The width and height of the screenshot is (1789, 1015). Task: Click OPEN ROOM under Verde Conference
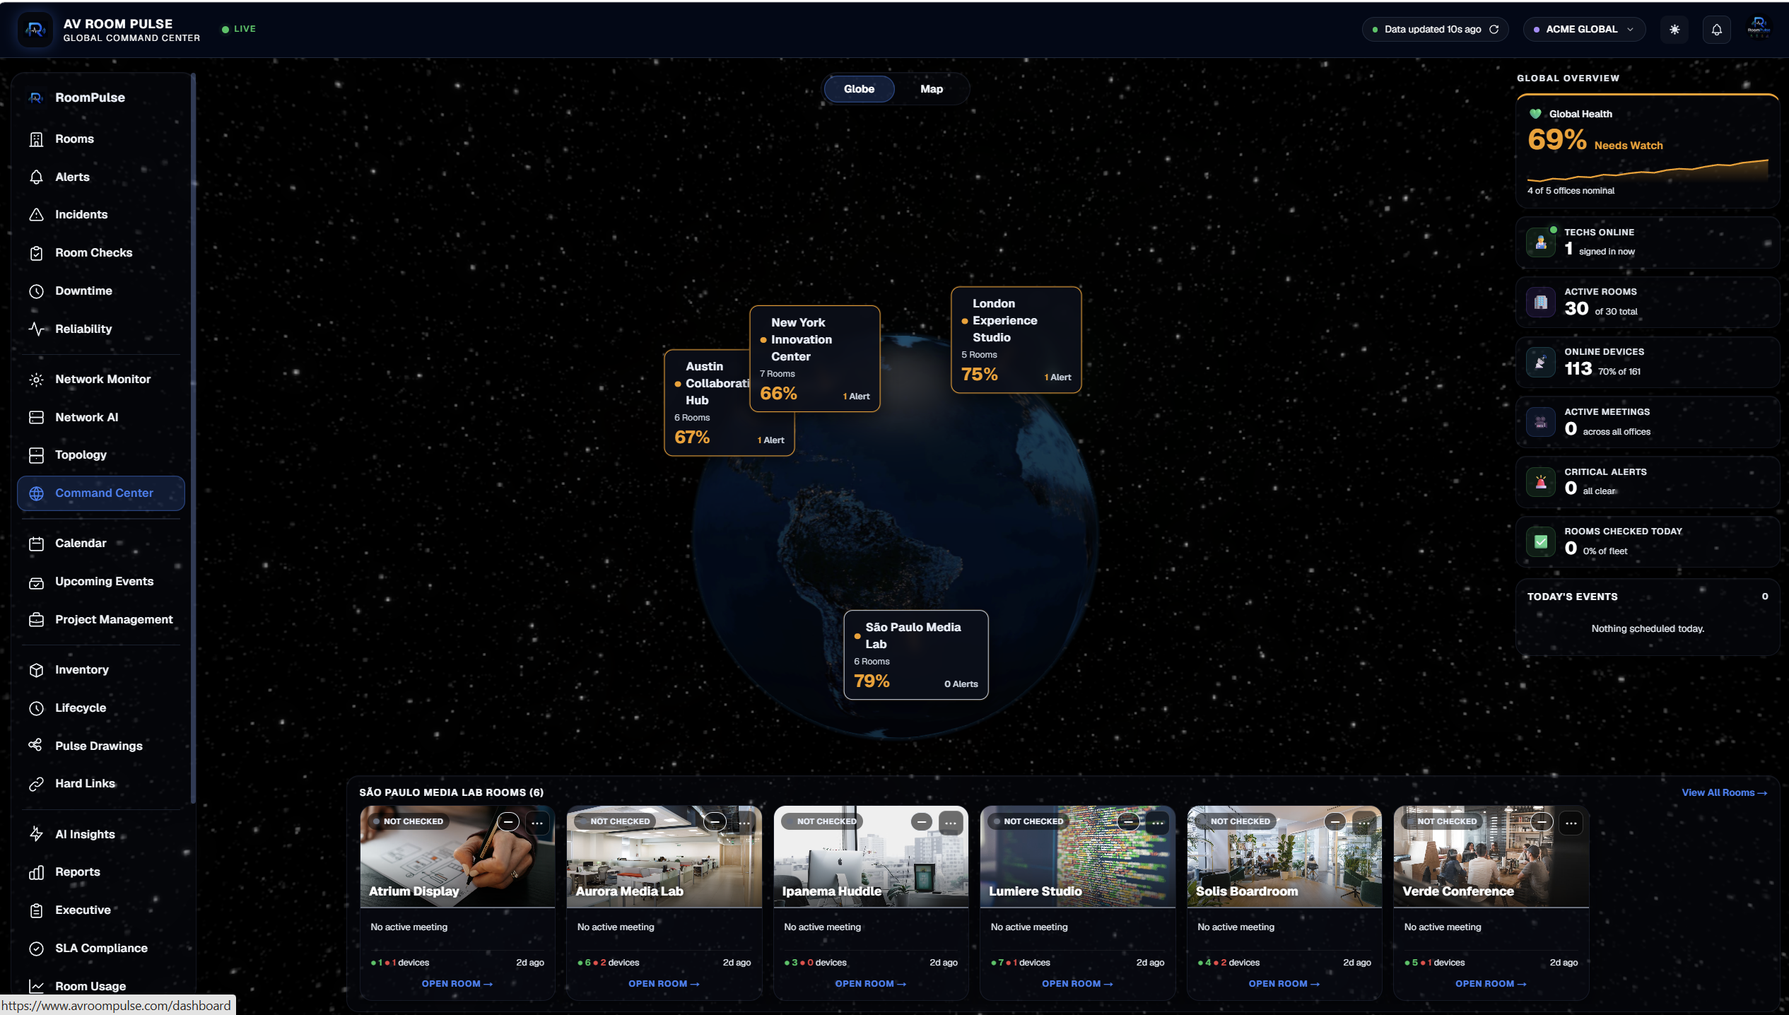click(1491, 984)
